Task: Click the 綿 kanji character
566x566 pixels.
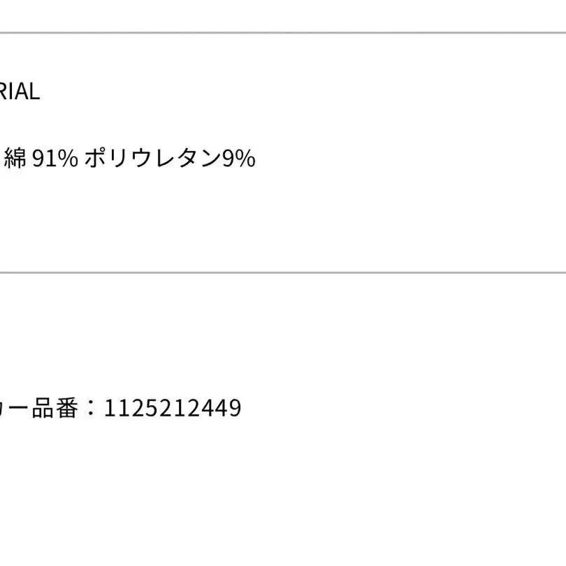Action: (15, 158)
